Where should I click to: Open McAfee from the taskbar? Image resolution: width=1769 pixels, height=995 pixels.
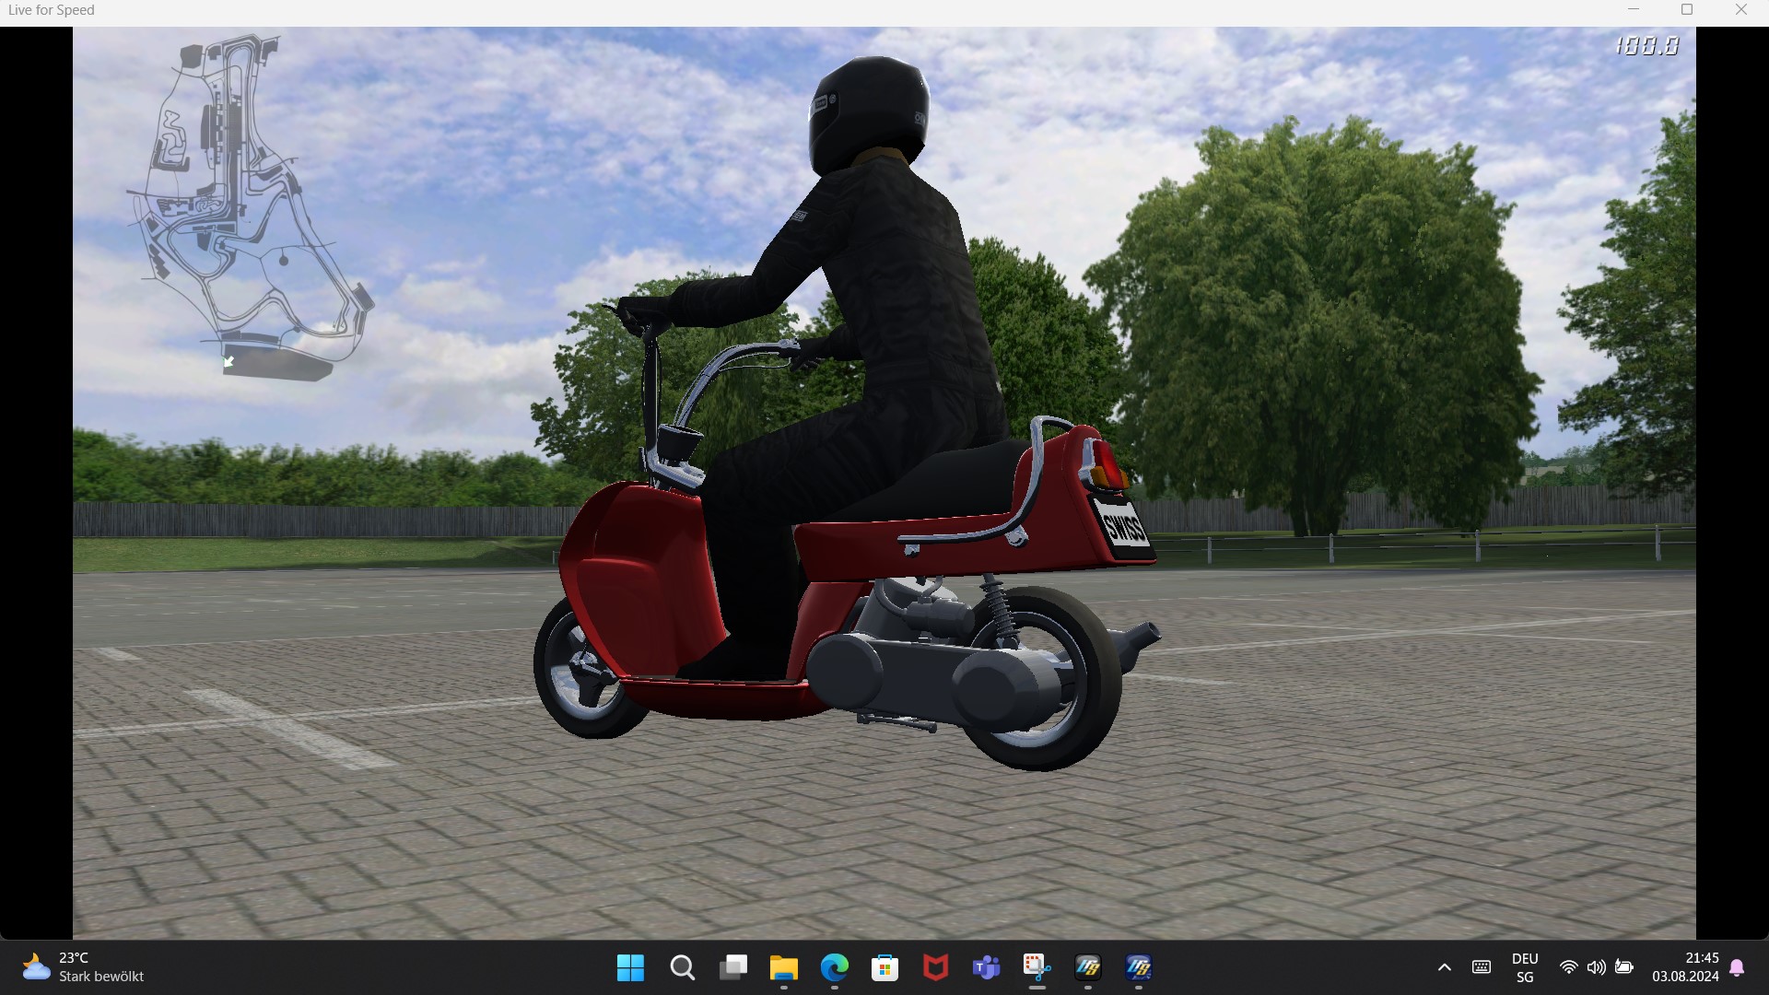coord(936,967)
